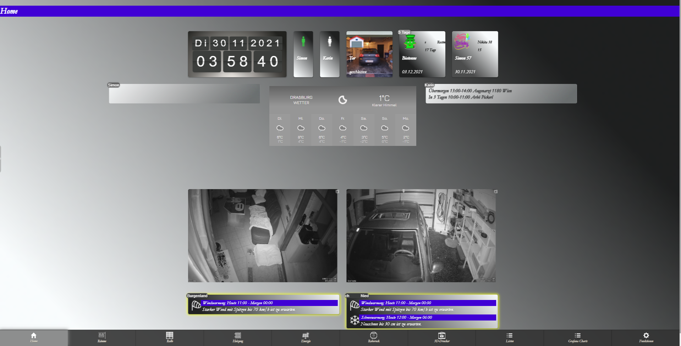Open the 3D-Drucker tab
Screen dimensions: 681x346
pyautogui.click(x=442, y=338)
